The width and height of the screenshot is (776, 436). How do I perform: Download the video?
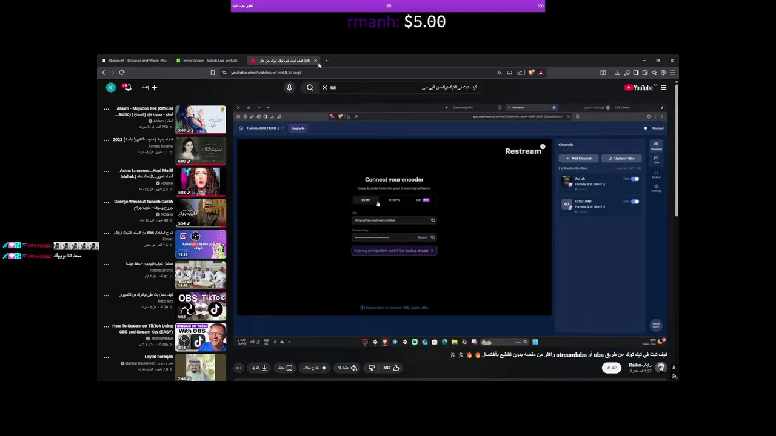(259, 368)
